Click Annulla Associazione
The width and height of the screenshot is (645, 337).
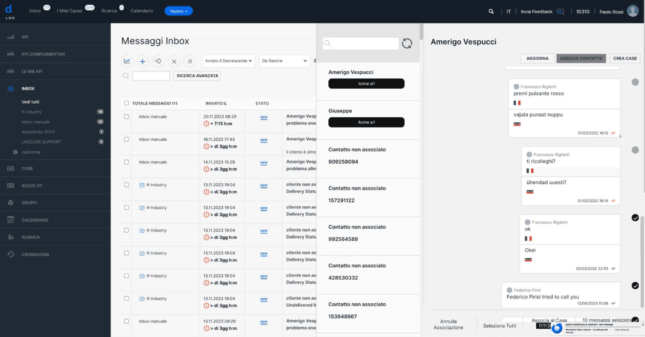point(448,324)
